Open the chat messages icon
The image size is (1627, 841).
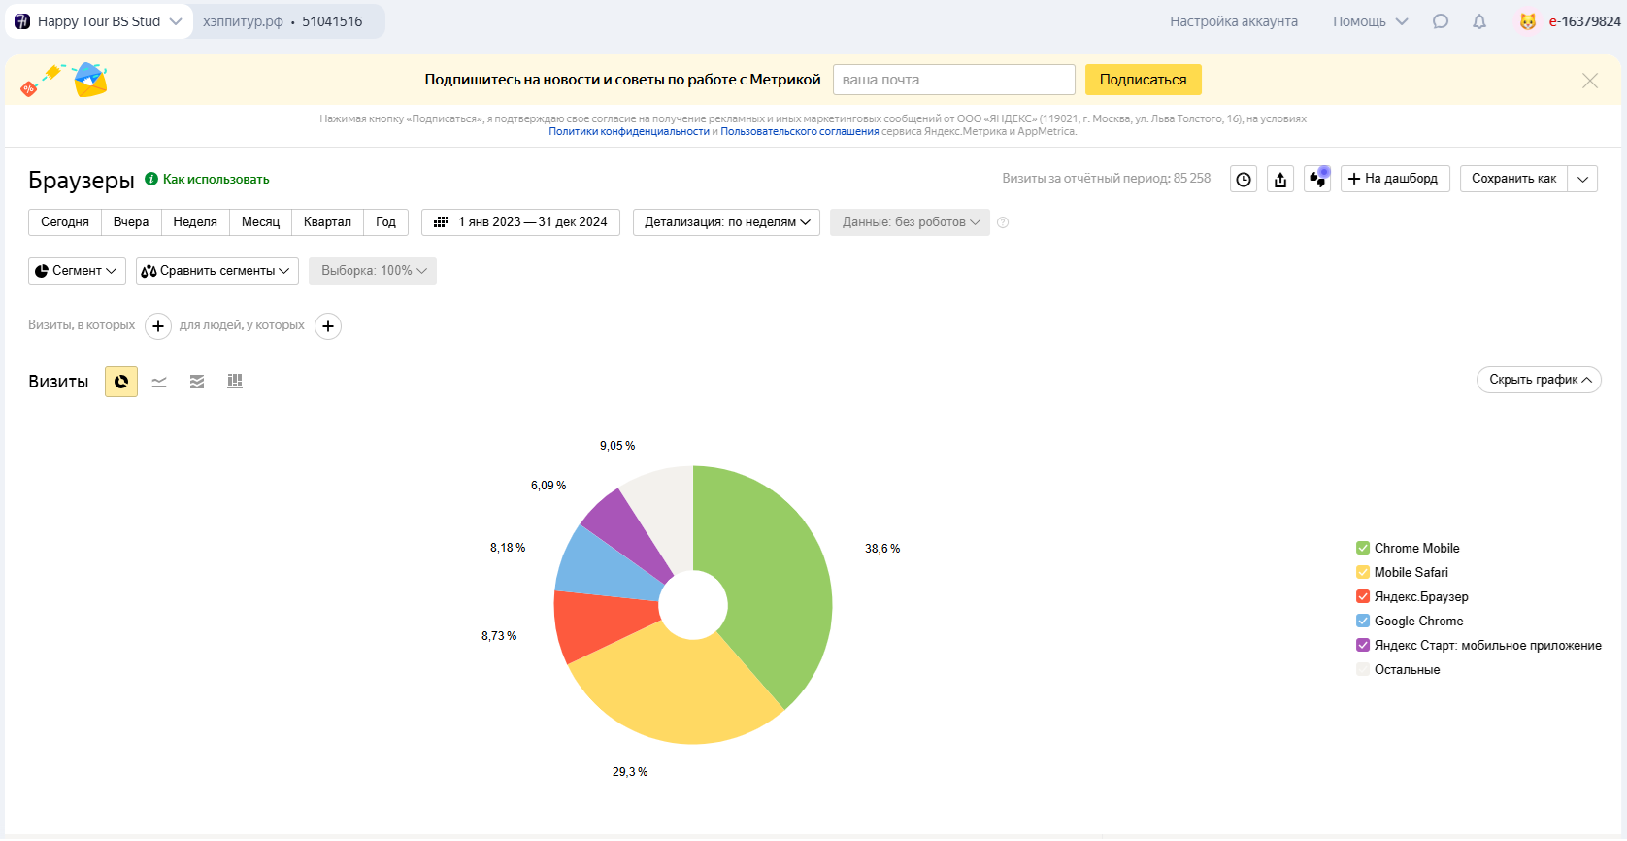[x=1441, y=21]
